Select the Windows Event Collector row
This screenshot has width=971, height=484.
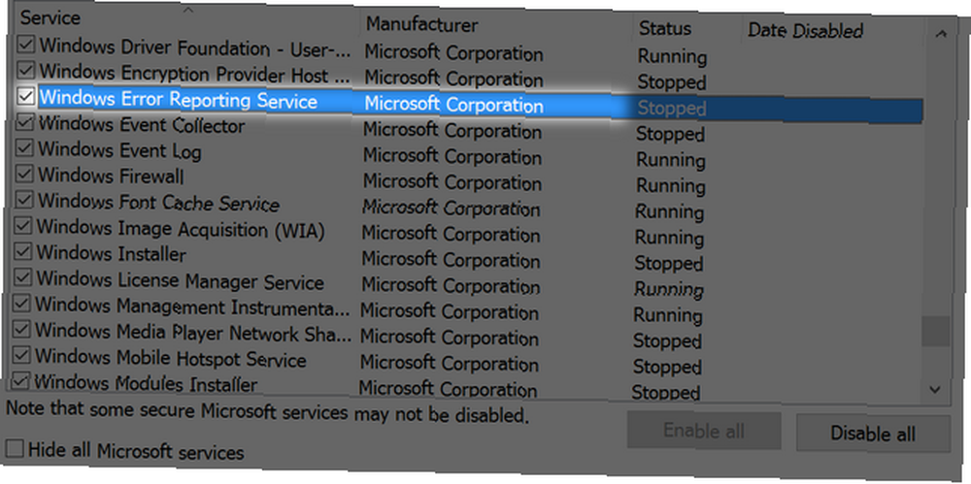point(469,127)
